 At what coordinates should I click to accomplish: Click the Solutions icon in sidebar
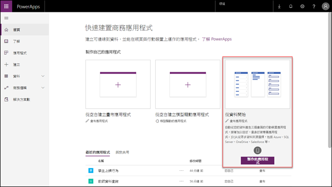(6, 99)
